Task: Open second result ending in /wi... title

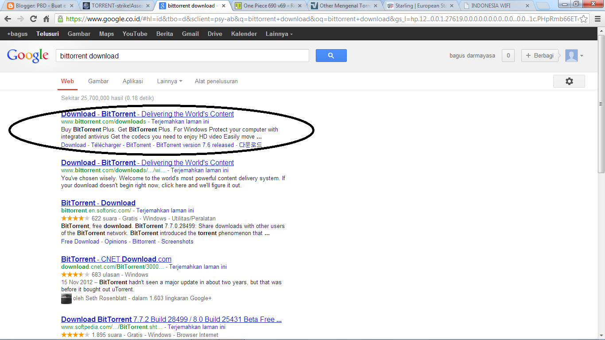Action: click(147, 162)
